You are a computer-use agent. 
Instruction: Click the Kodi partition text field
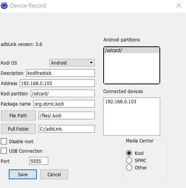(63, 93)
